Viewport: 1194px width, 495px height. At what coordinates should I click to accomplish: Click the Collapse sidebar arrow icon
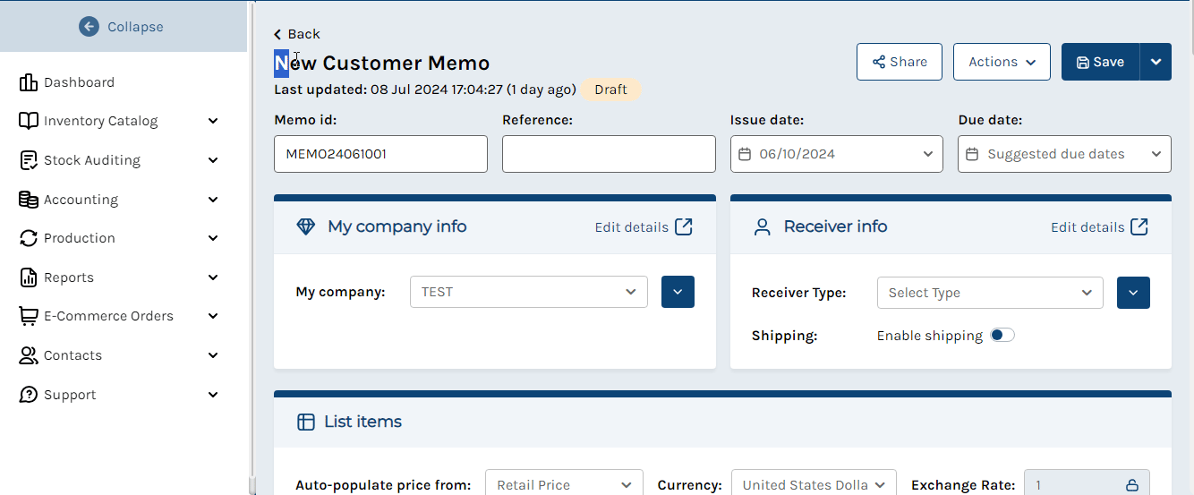(x=89, y=27)
